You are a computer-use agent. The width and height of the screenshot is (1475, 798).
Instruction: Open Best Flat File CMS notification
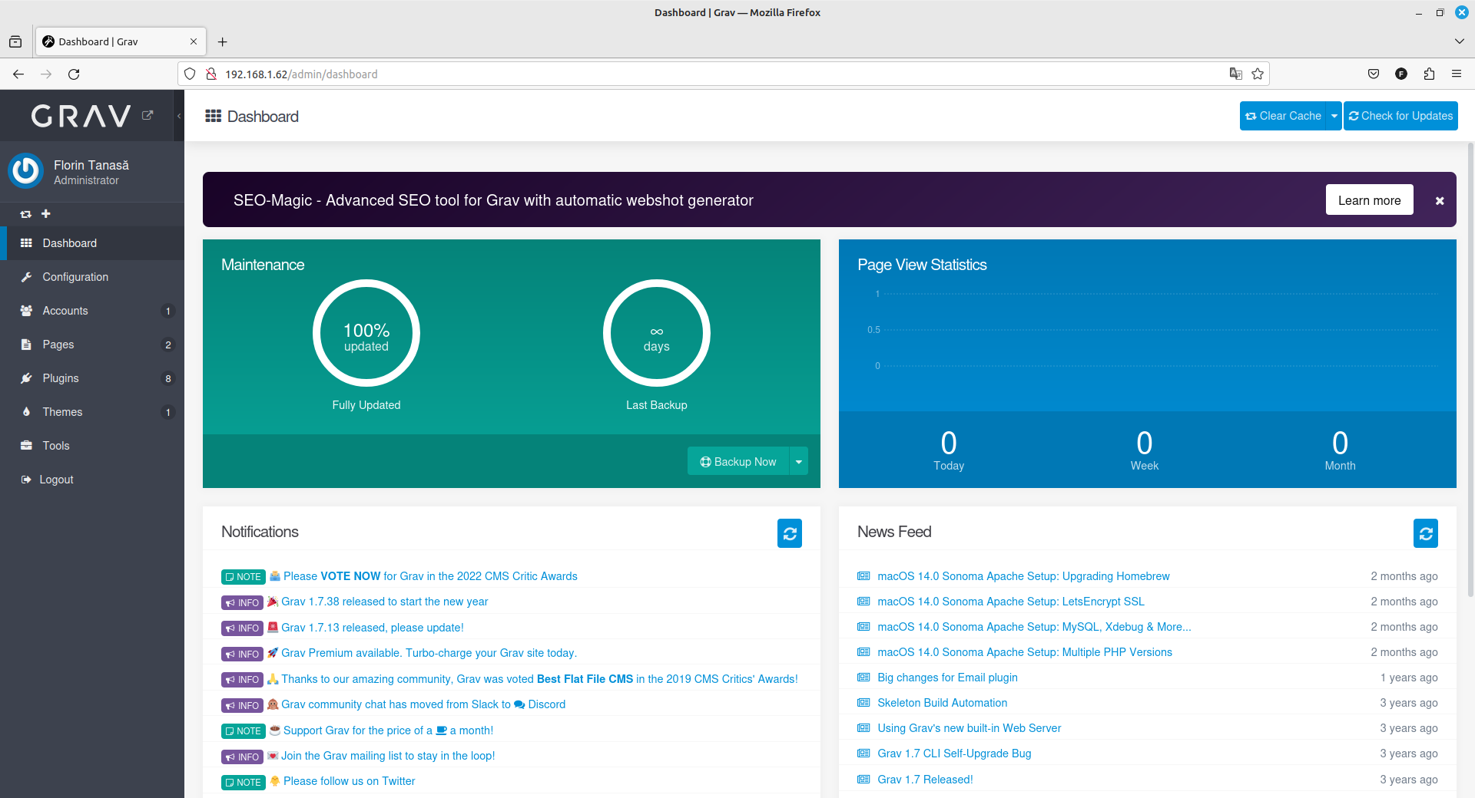539,679
